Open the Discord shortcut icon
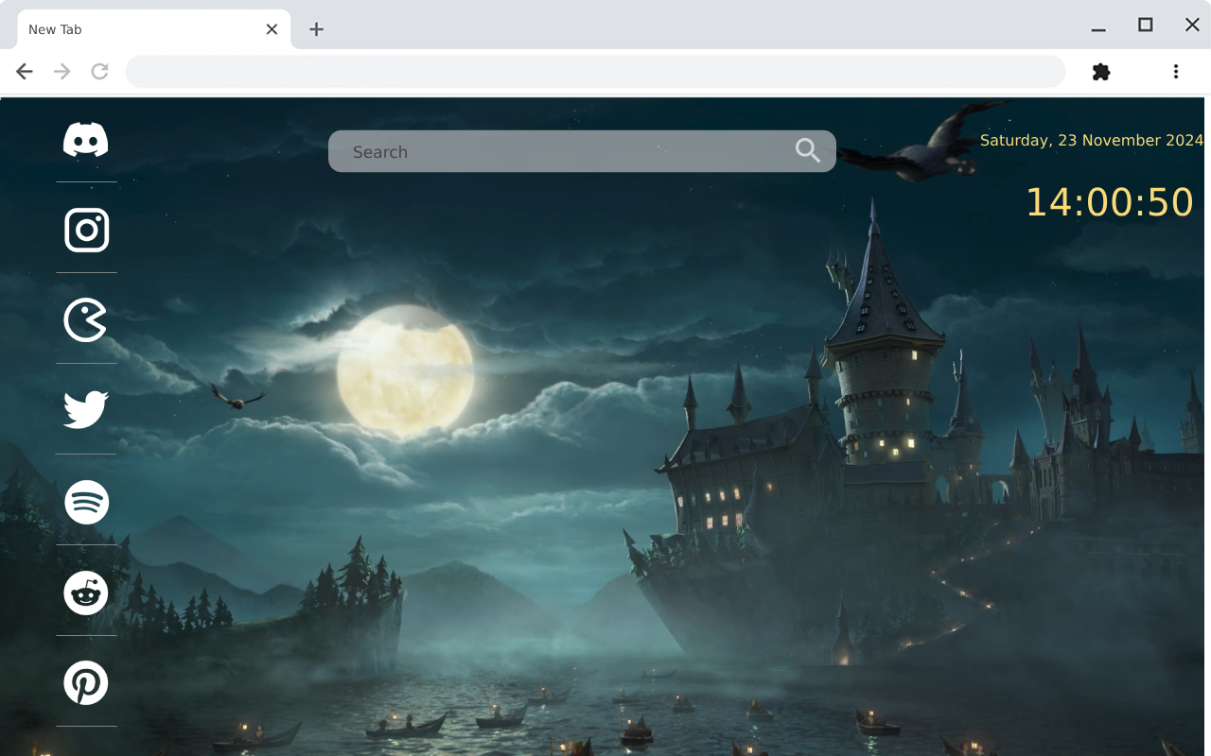This screenshot has height=756, width=1211. [x=86, y=140]
